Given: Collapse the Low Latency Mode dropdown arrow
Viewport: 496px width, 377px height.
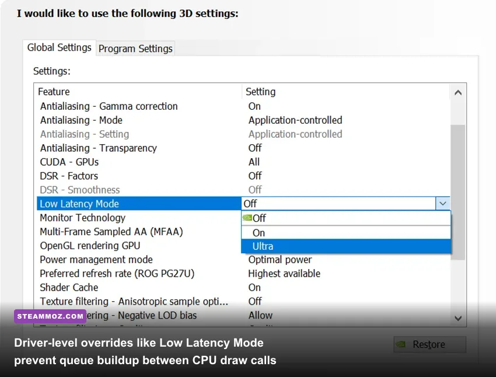Looking at the screenshot, I should [442, 204].
